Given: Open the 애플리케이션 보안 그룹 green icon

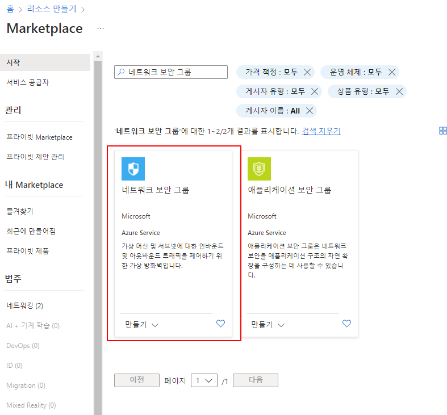Looking at the screenshot, I should point(259,169).
